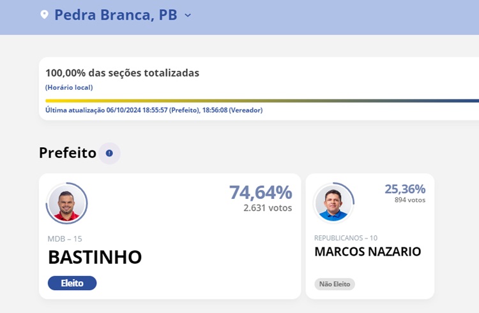This screenshot has height=313, width=479.
Task: Click Bastinho's candidate photo
Action: (66, 204)
